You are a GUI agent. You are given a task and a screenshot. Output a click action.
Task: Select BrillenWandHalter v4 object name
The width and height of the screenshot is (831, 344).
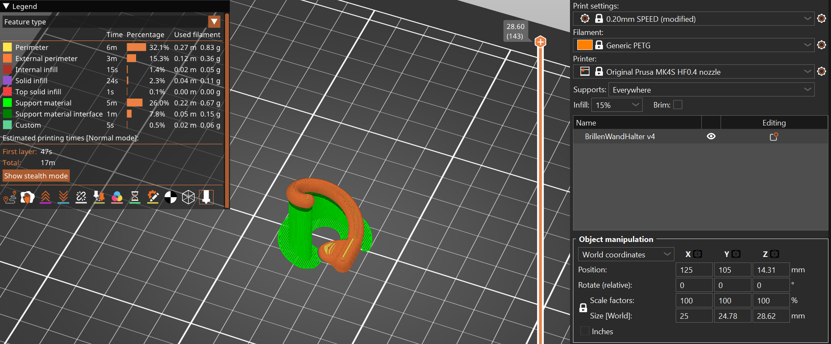(x=620, y=137)
